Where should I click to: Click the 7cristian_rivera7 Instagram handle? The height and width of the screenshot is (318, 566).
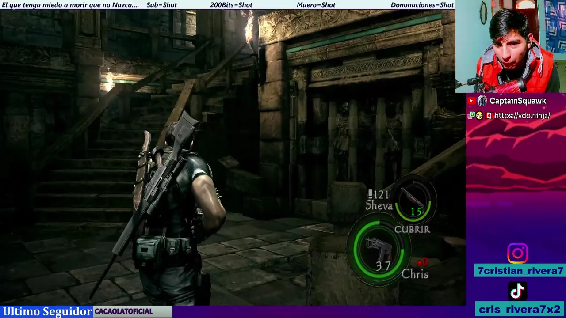point(519,271)
